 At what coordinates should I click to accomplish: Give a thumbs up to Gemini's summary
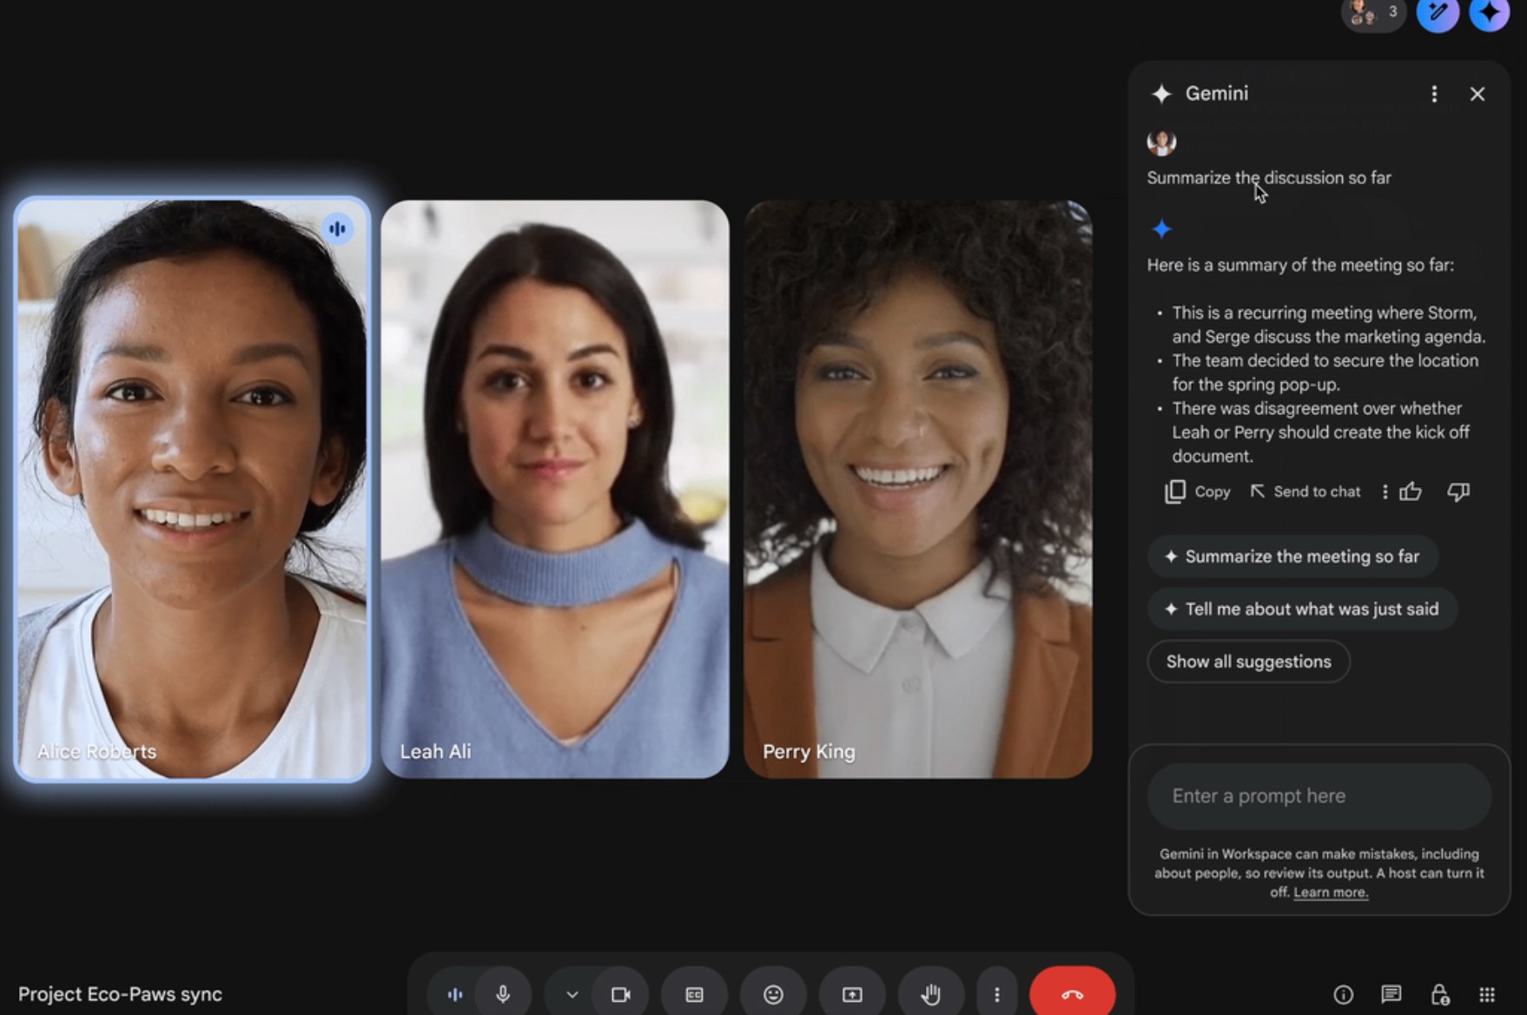(x=1411, y=491)
